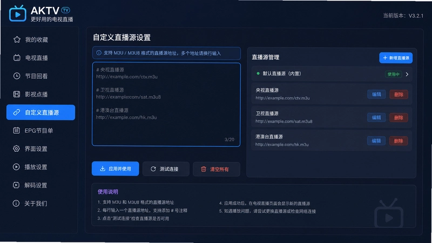This screenshot has width=432, height=243.
Task: Click the 清空所有 button
Action: point(217,169)
